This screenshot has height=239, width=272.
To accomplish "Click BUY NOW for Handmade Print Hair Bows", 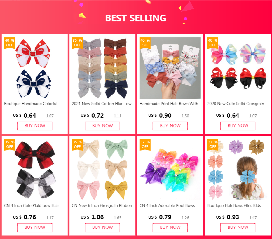I will point(170,126).
